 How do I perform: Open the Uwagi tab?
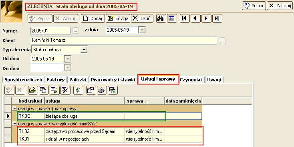point(214,80)
